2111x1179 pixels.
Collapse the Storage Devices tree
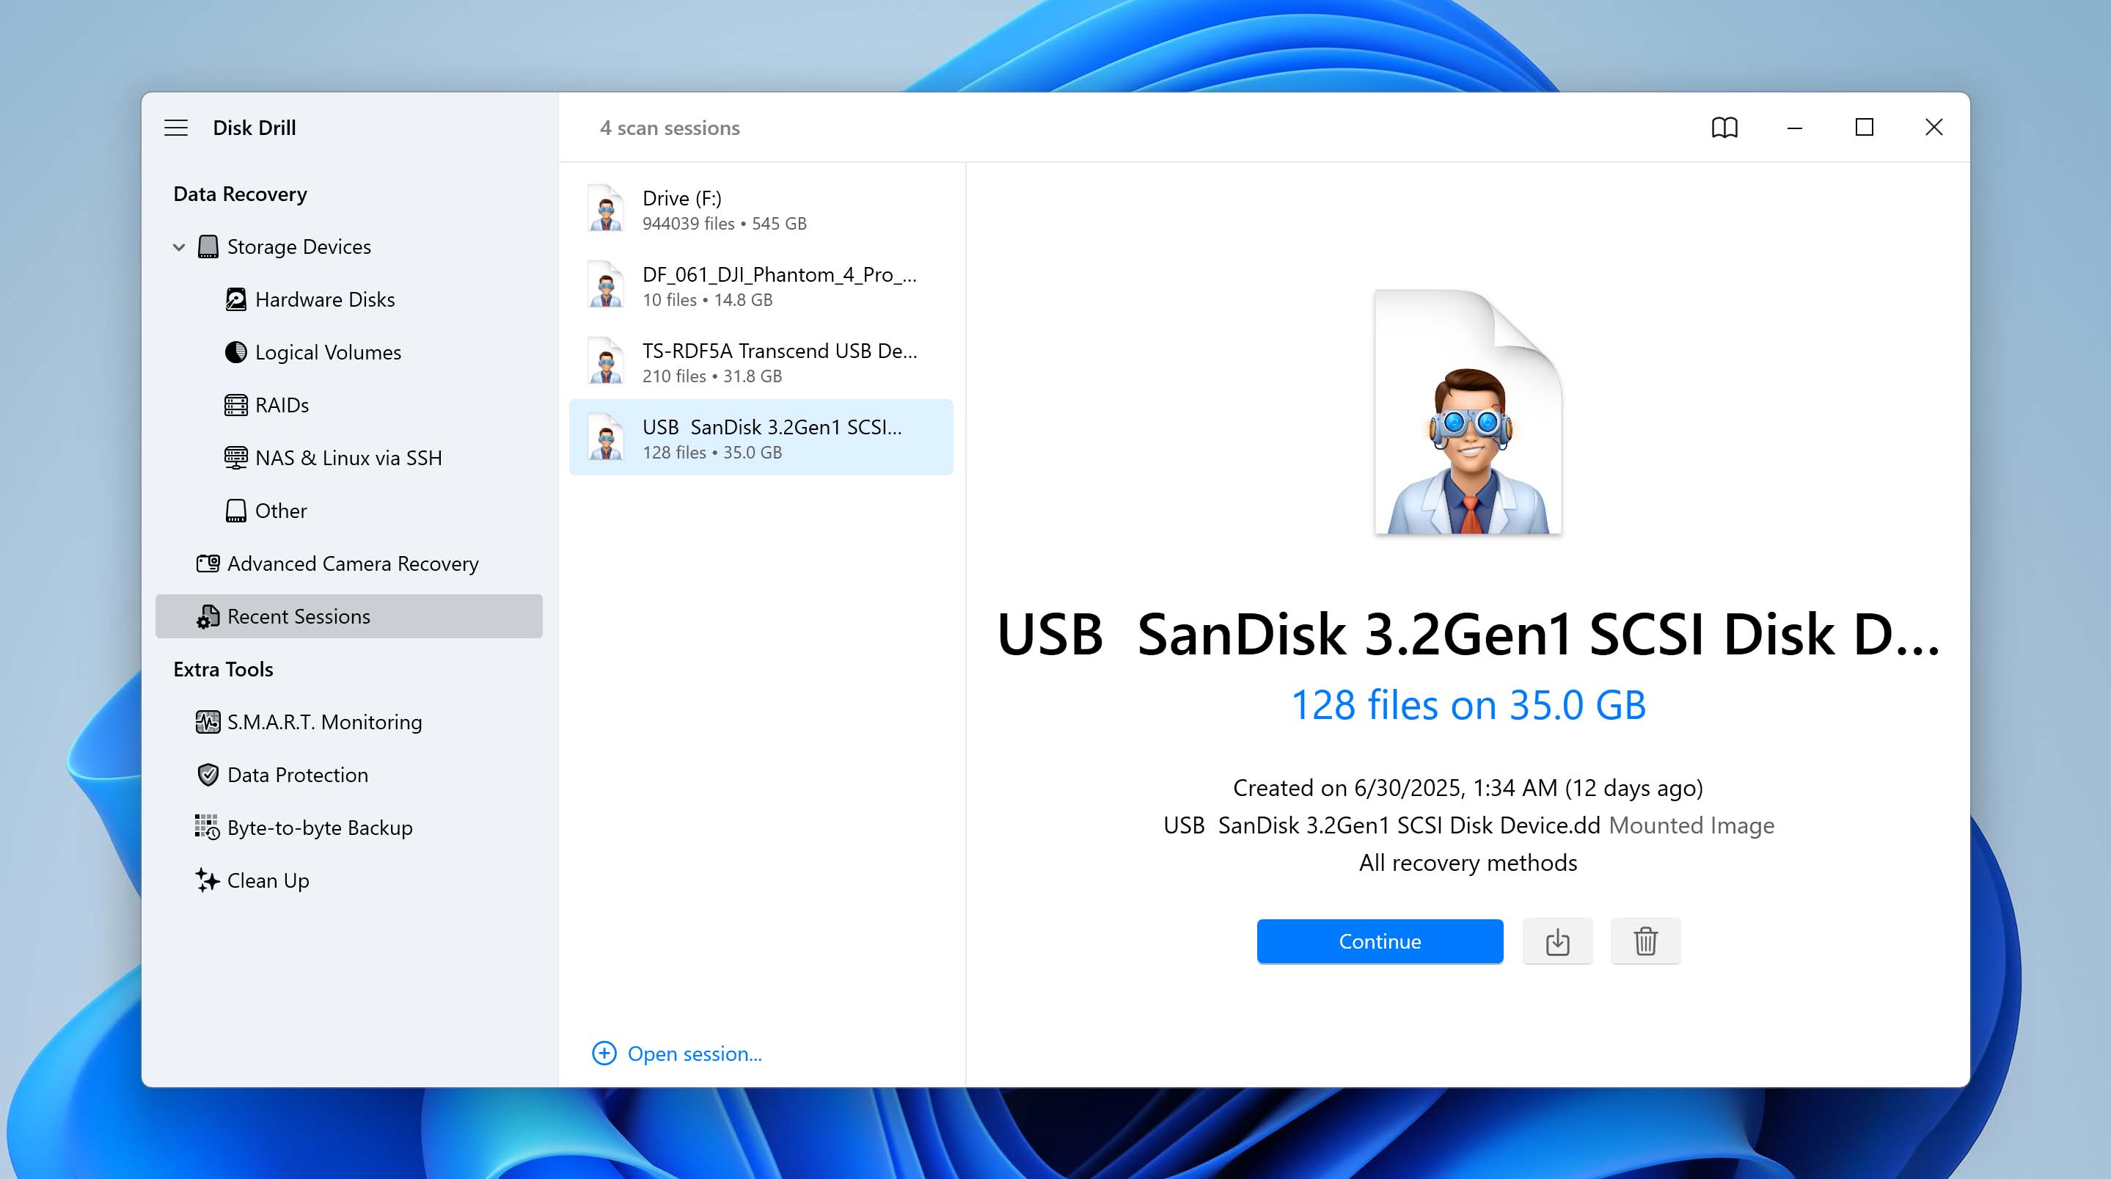pos(179,247)
